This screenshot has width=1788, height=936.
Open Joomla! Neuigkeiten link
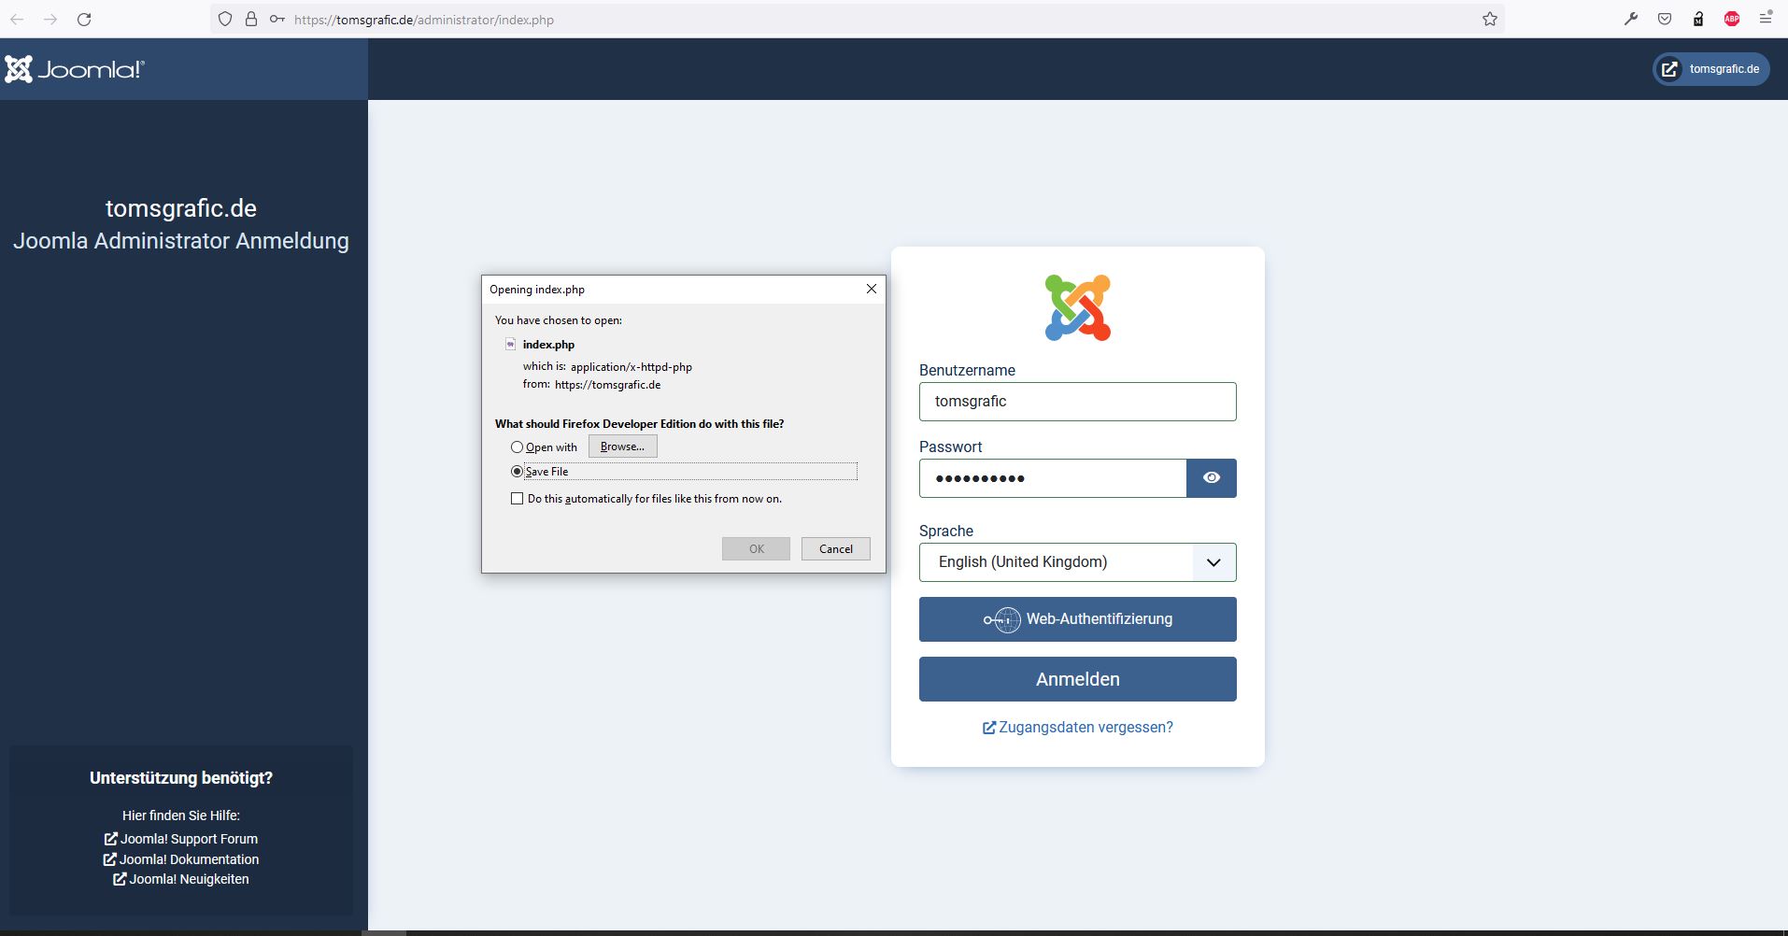click(181, 879)
